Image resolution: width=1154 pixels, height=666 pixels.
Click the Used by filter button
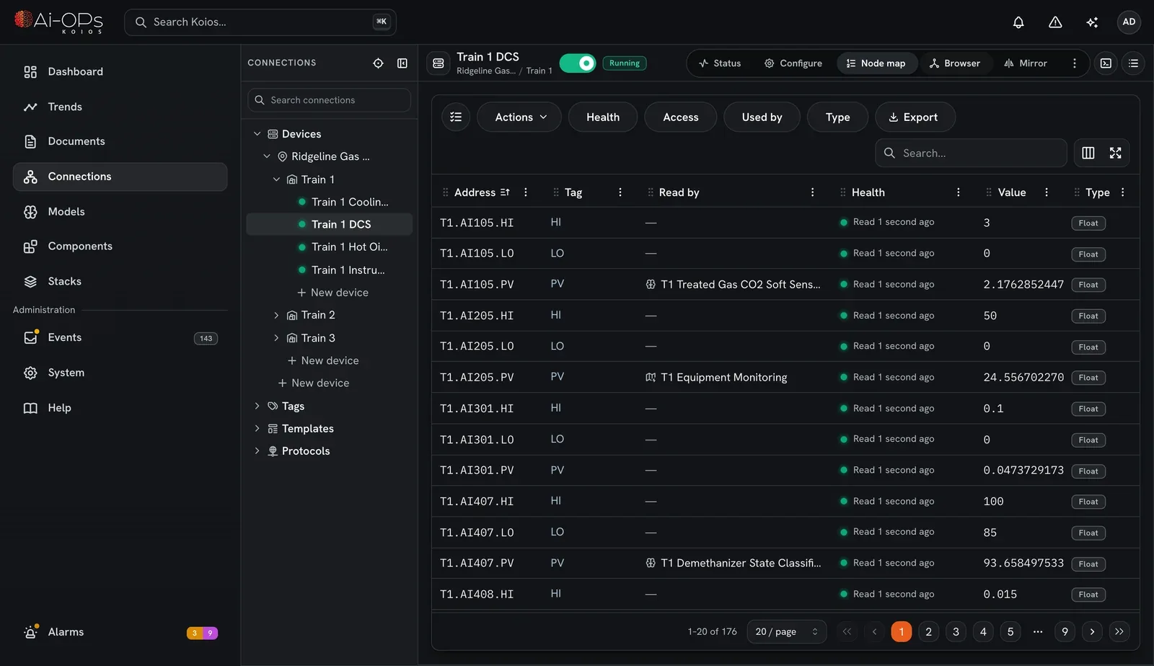tap(762, 117)
